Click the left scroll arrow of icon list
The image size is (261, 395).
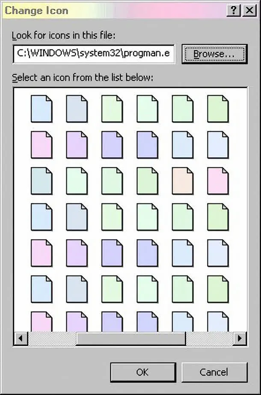point(20,339)
